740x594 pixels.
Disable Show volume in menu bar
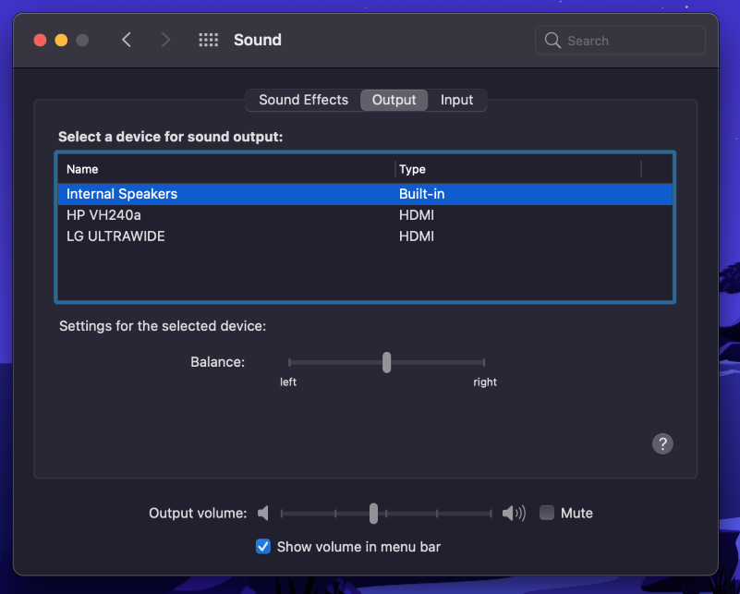click(263, 547)
